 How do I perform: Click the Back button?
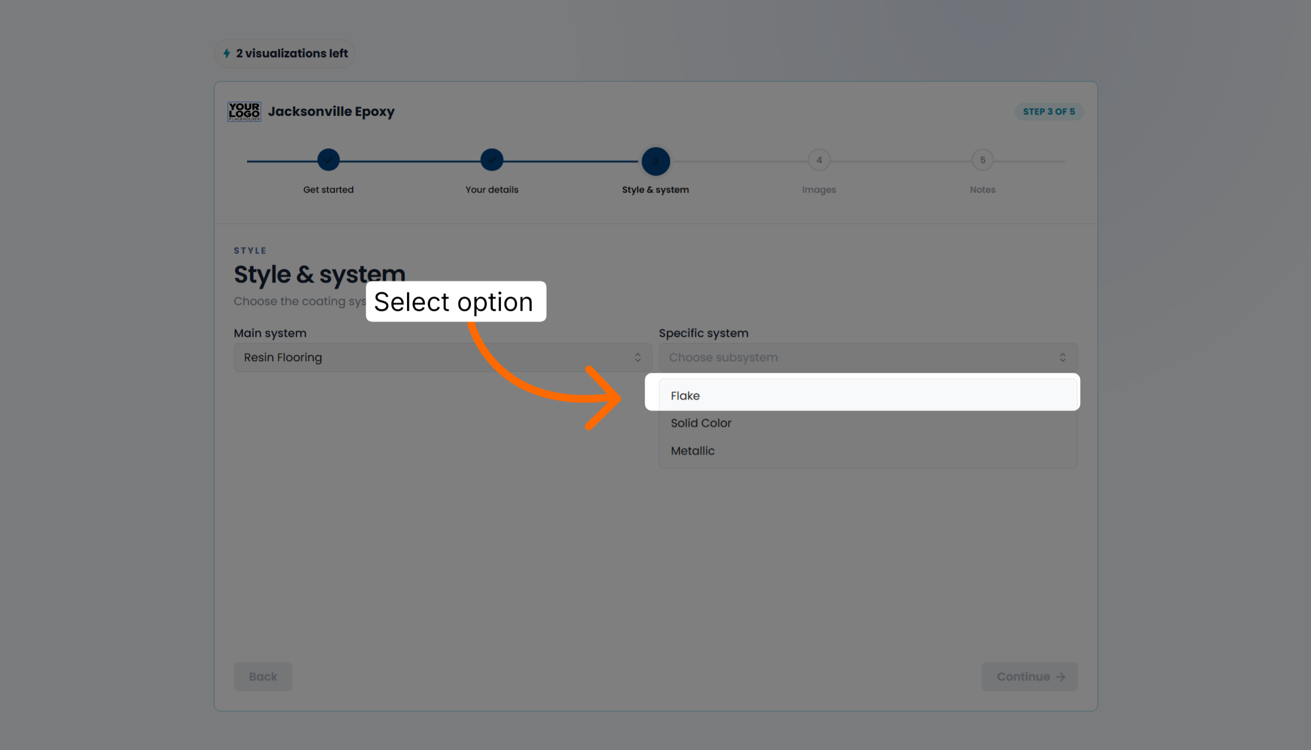point(263,677)
